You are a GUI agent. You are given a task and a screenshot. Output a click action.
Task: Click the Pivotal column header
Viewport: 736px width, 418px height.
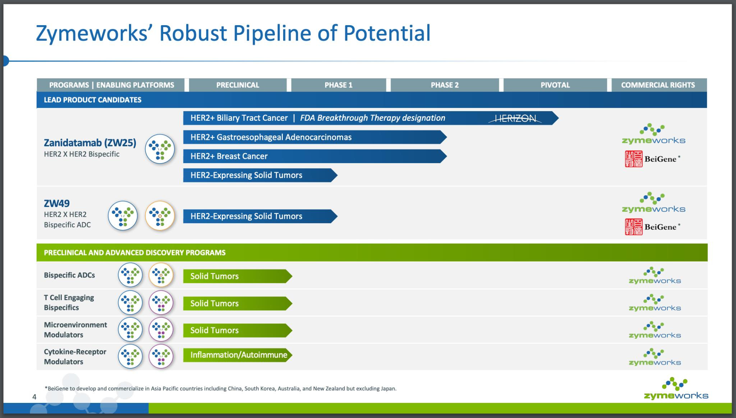click(555, 85)
